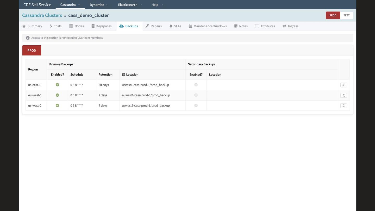Open the Repairs tab
The width and height of the screenshot is (375, 211).
pos(154,26)
